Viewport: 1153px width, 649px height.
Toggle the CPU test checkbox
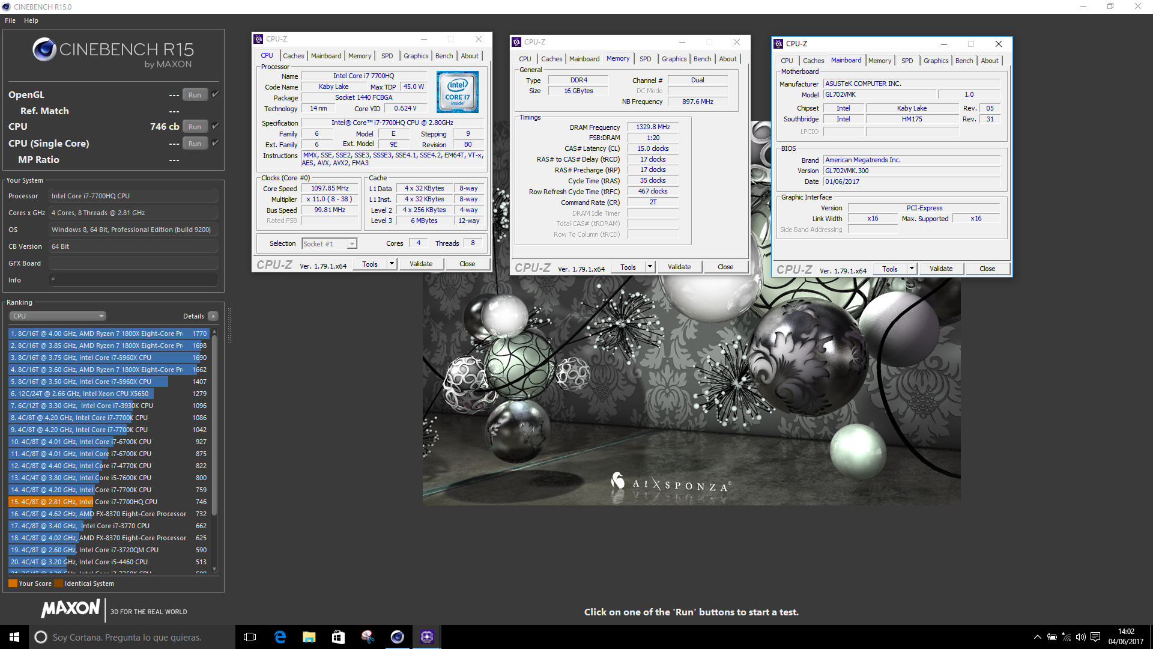tap(215, 126)
